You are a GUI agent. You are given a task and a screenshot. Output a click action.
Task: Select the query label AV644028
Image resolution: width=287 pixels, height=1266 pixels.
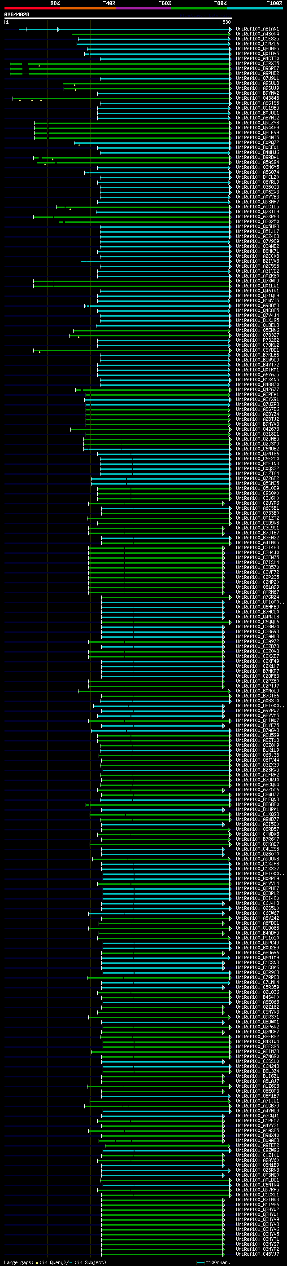tap(17, 15)
